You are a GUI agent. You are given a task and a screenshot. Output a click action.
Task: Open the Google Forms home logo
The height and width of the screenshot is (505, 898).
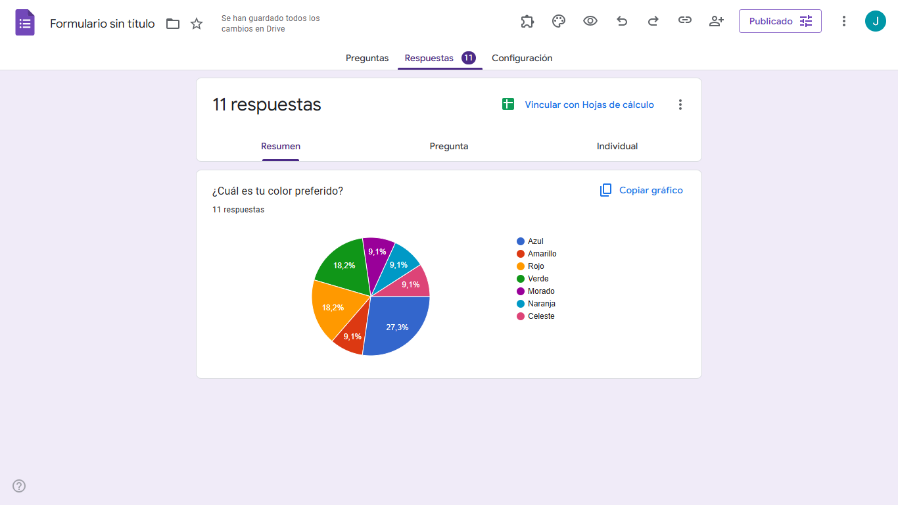coord(25,23)
